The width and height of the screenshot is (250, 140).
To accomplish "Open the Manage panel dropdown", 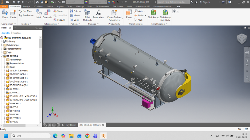I will (x=93, y=24).
